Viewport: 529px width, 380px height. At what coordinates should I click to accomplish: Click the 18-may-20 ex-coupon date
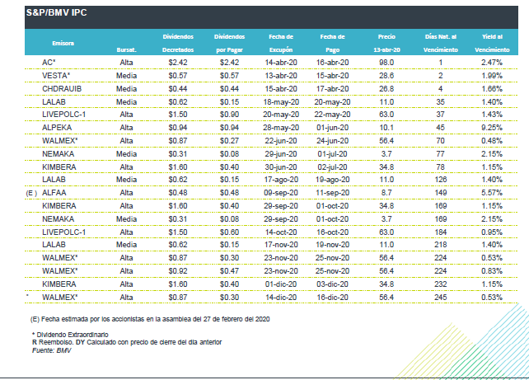[281, 102]
